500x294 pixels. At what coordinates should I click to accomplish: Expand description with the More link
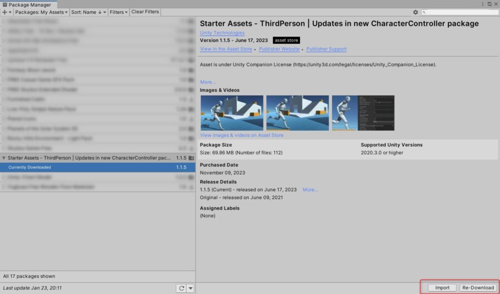208,82
